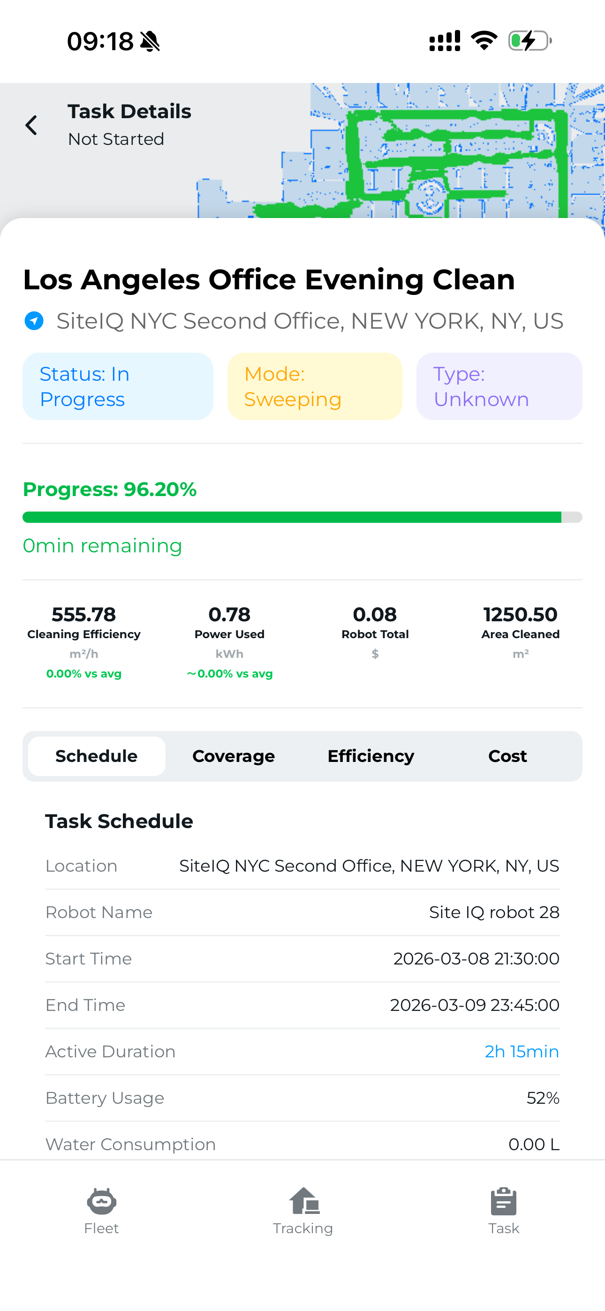The height and width of the screenshot is (1311, 605).
Task: Tap the cellular signal bars icon
Action: [x=445, y=41]
